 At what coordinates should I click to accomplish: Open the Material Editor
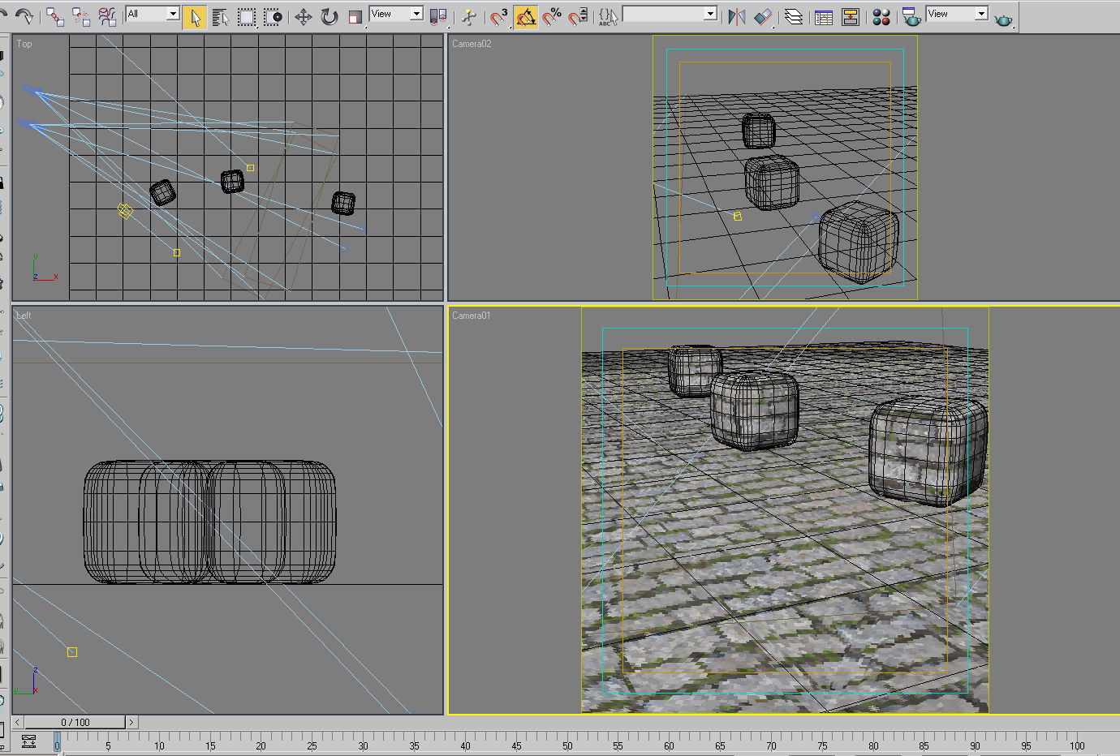point(881,16)
